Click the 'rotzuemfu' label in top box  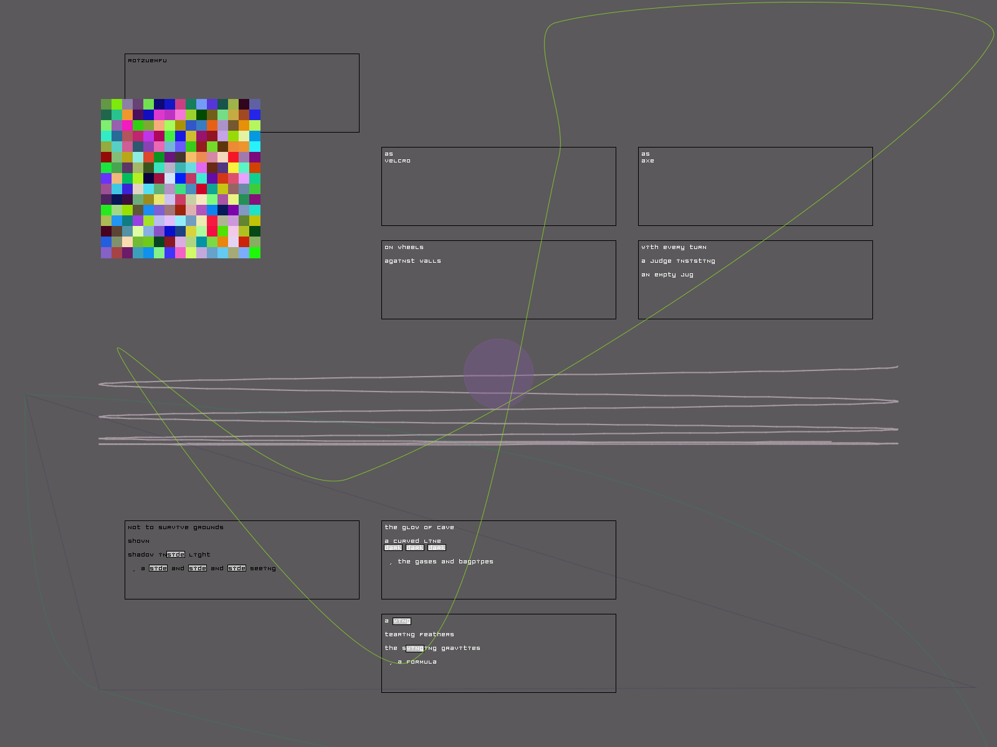tap(147, 60)
